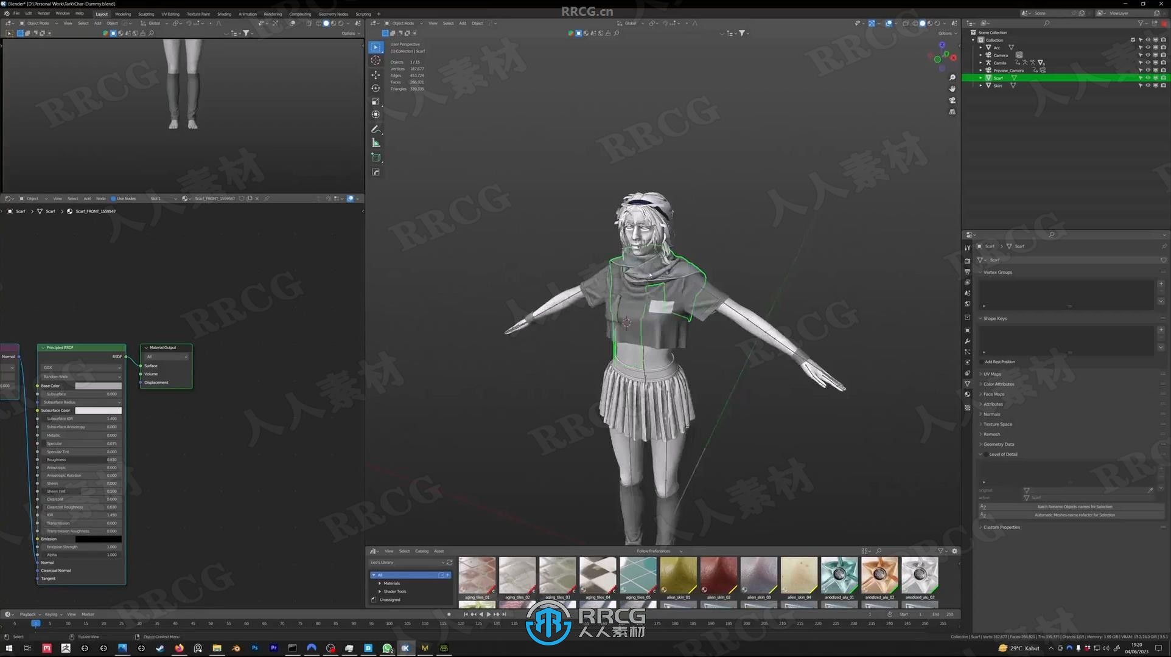Toggle Use Nodes checkbox in shader editor
Image resolution: width=1171 pixels, height=657 pixels.
coord(113,198)
